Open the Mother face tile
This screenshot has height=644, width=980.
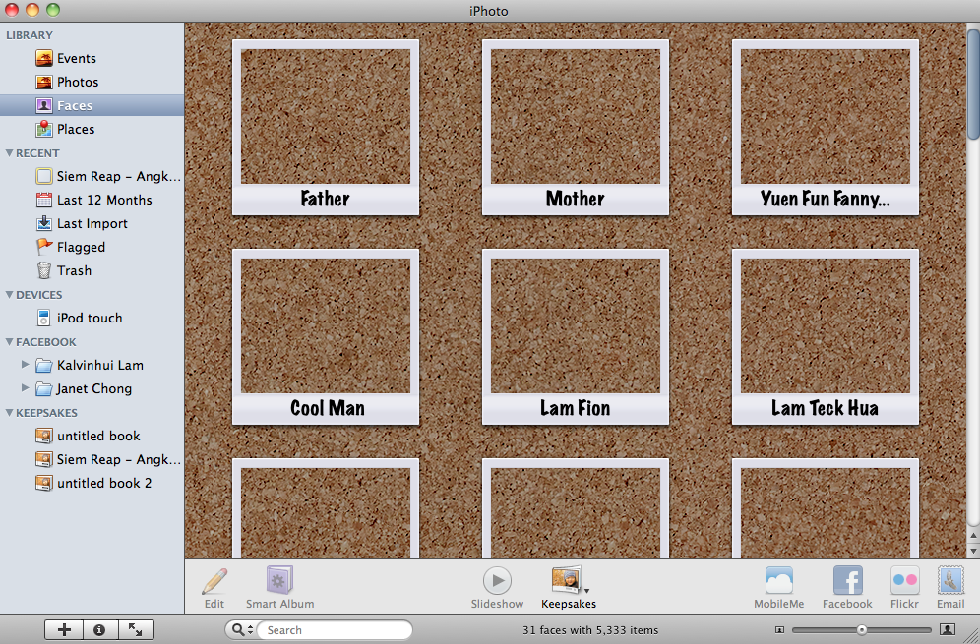coord(576,128)
